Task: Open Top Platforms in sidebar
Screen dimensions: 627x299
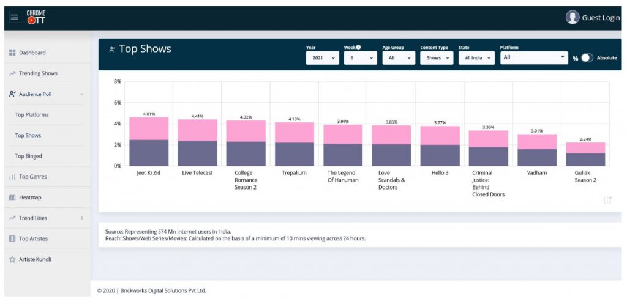Action: [x=32, y=115]
